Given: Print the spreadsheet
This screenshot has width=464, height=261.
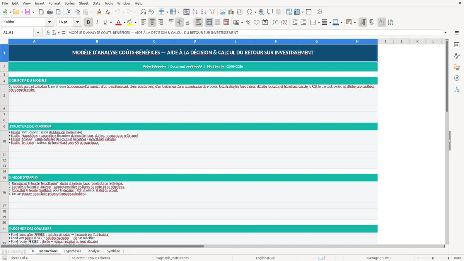Looking at the screenshot, I should pos(50,12).
